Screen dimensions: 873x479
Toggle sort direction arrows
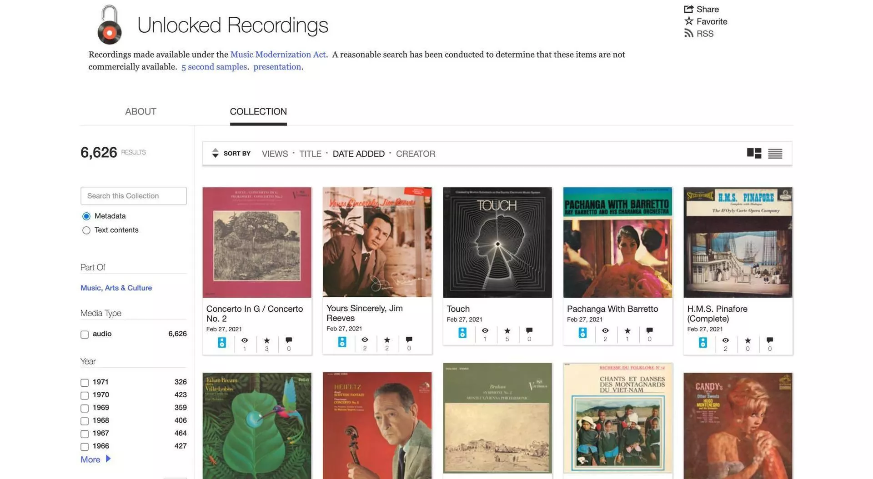point(215,153)
